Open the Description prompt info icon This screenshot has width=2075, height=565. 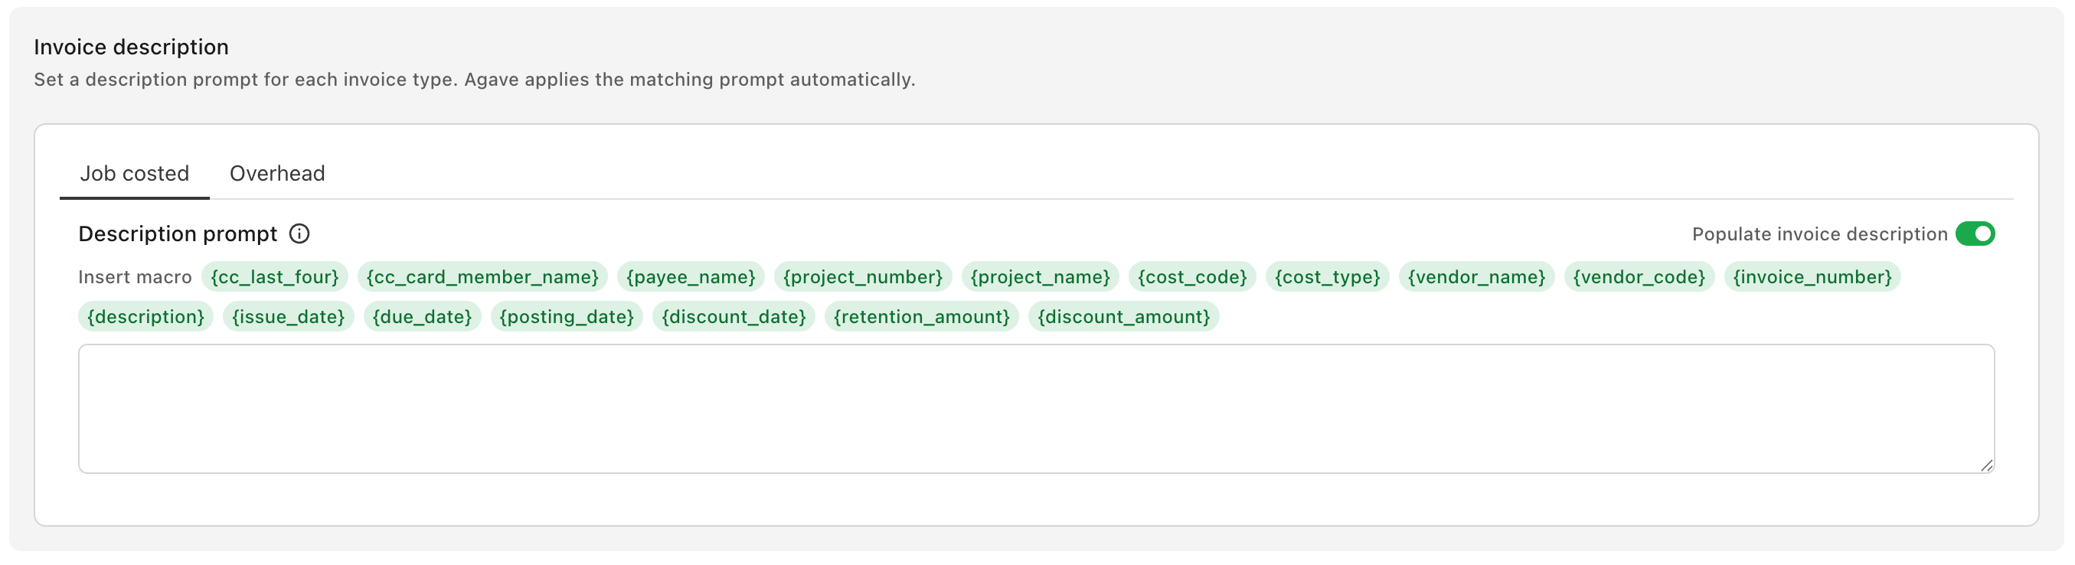(x=299, y=234)
